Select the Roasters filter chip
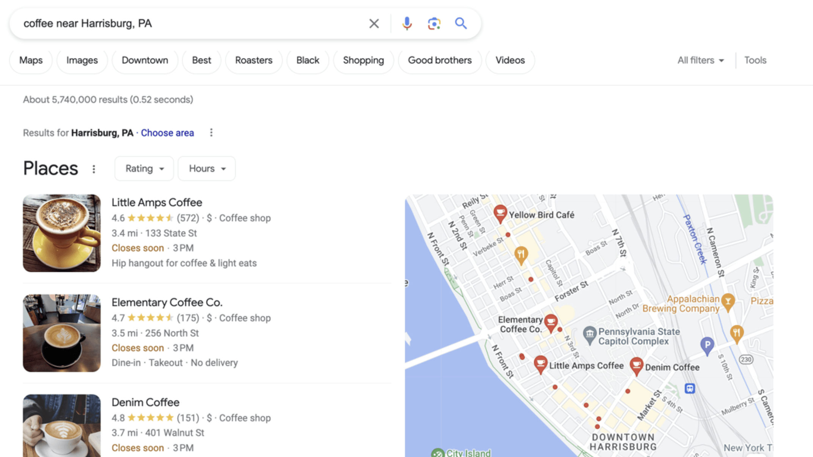The height and width of the screenshot is (457, 813). [254, 60]
